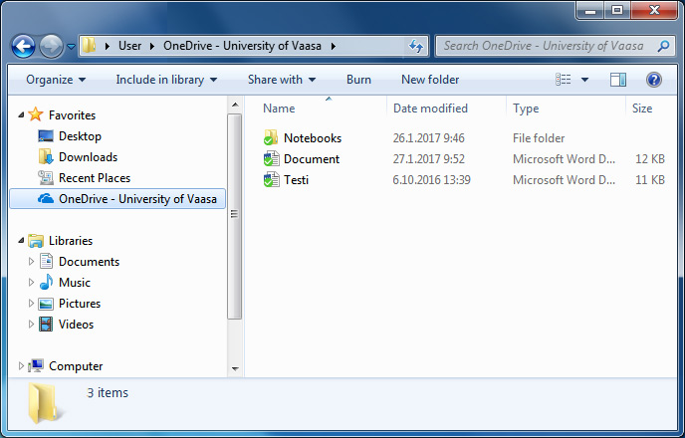Expand the Documents library node

coord(31,261)
